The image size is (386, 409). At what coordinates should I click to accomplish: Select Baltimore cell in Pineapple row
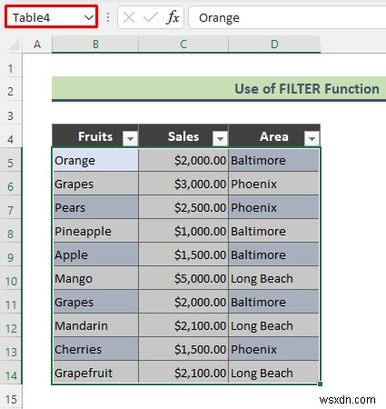click(274, 231)
